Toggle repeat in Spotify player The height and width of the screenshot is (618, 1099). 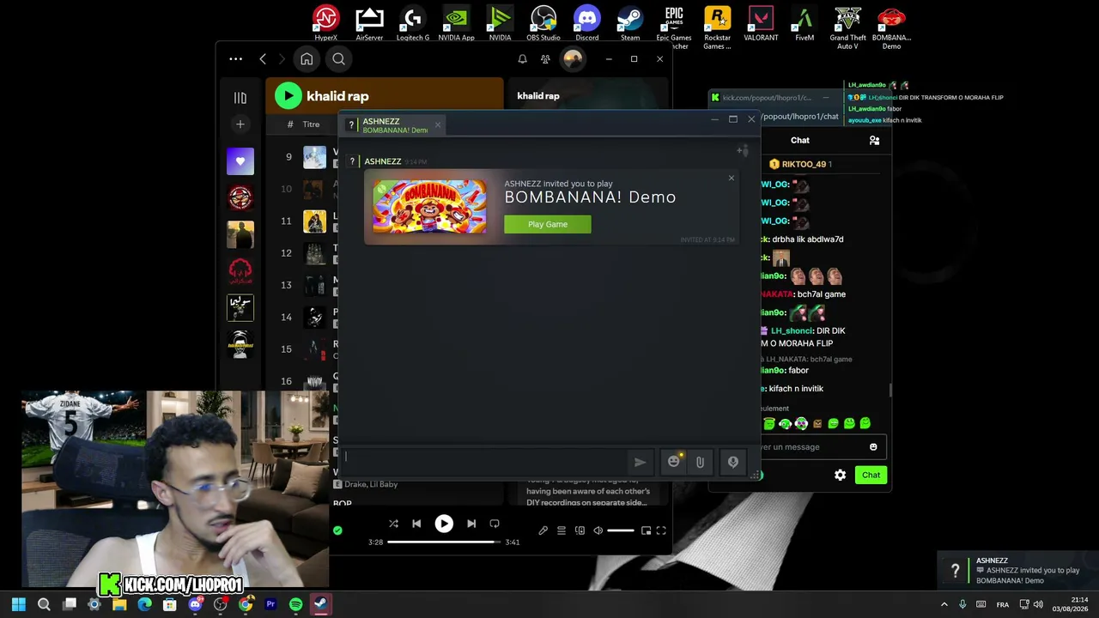click(x=495, y=524)
